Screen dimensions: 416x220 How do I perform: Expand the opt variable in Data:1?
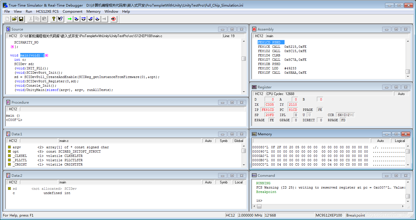[x=9, y=151]
